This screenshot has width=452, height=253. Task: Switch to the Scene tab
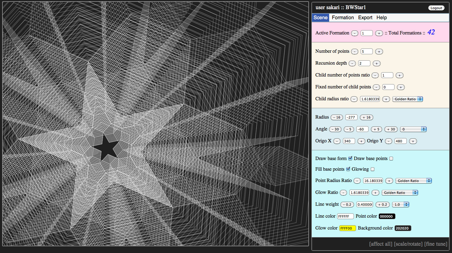[x=321, y=18]
